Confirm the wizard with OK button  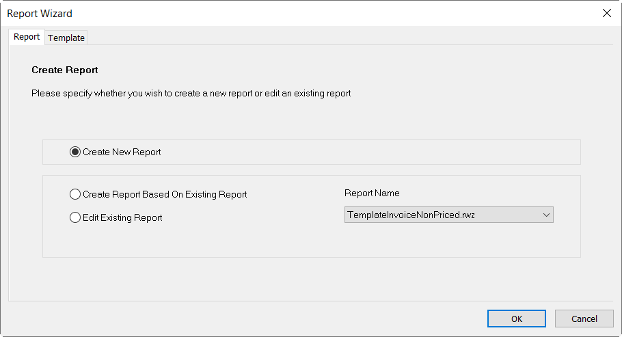pos(517,319)
